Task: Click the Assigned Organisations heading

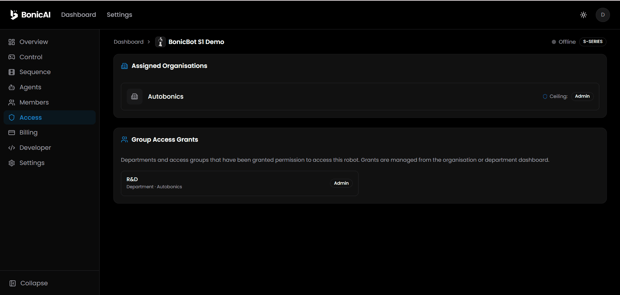Action: coord(169,66)
